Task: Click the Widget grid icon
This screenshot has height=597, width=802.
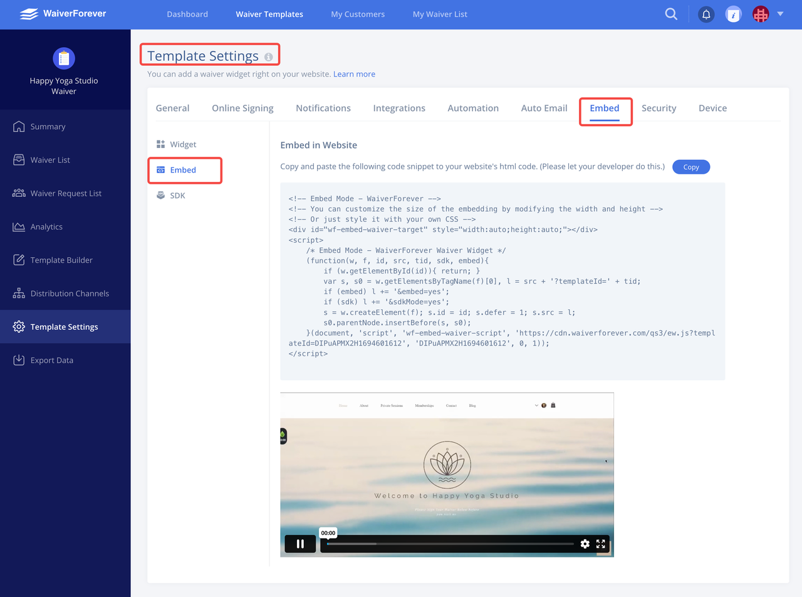Action: 161,144
